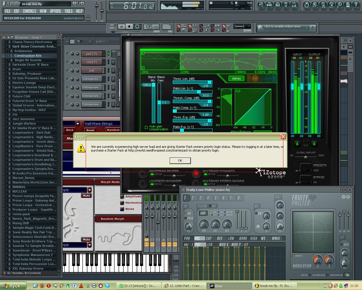
Task: Click the Reset button in synth window
Action: 90,130
